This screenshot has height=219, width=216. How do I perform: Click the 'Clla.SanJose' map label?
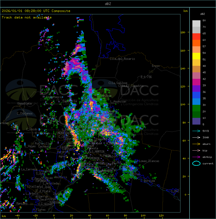[x=118, y=83]
